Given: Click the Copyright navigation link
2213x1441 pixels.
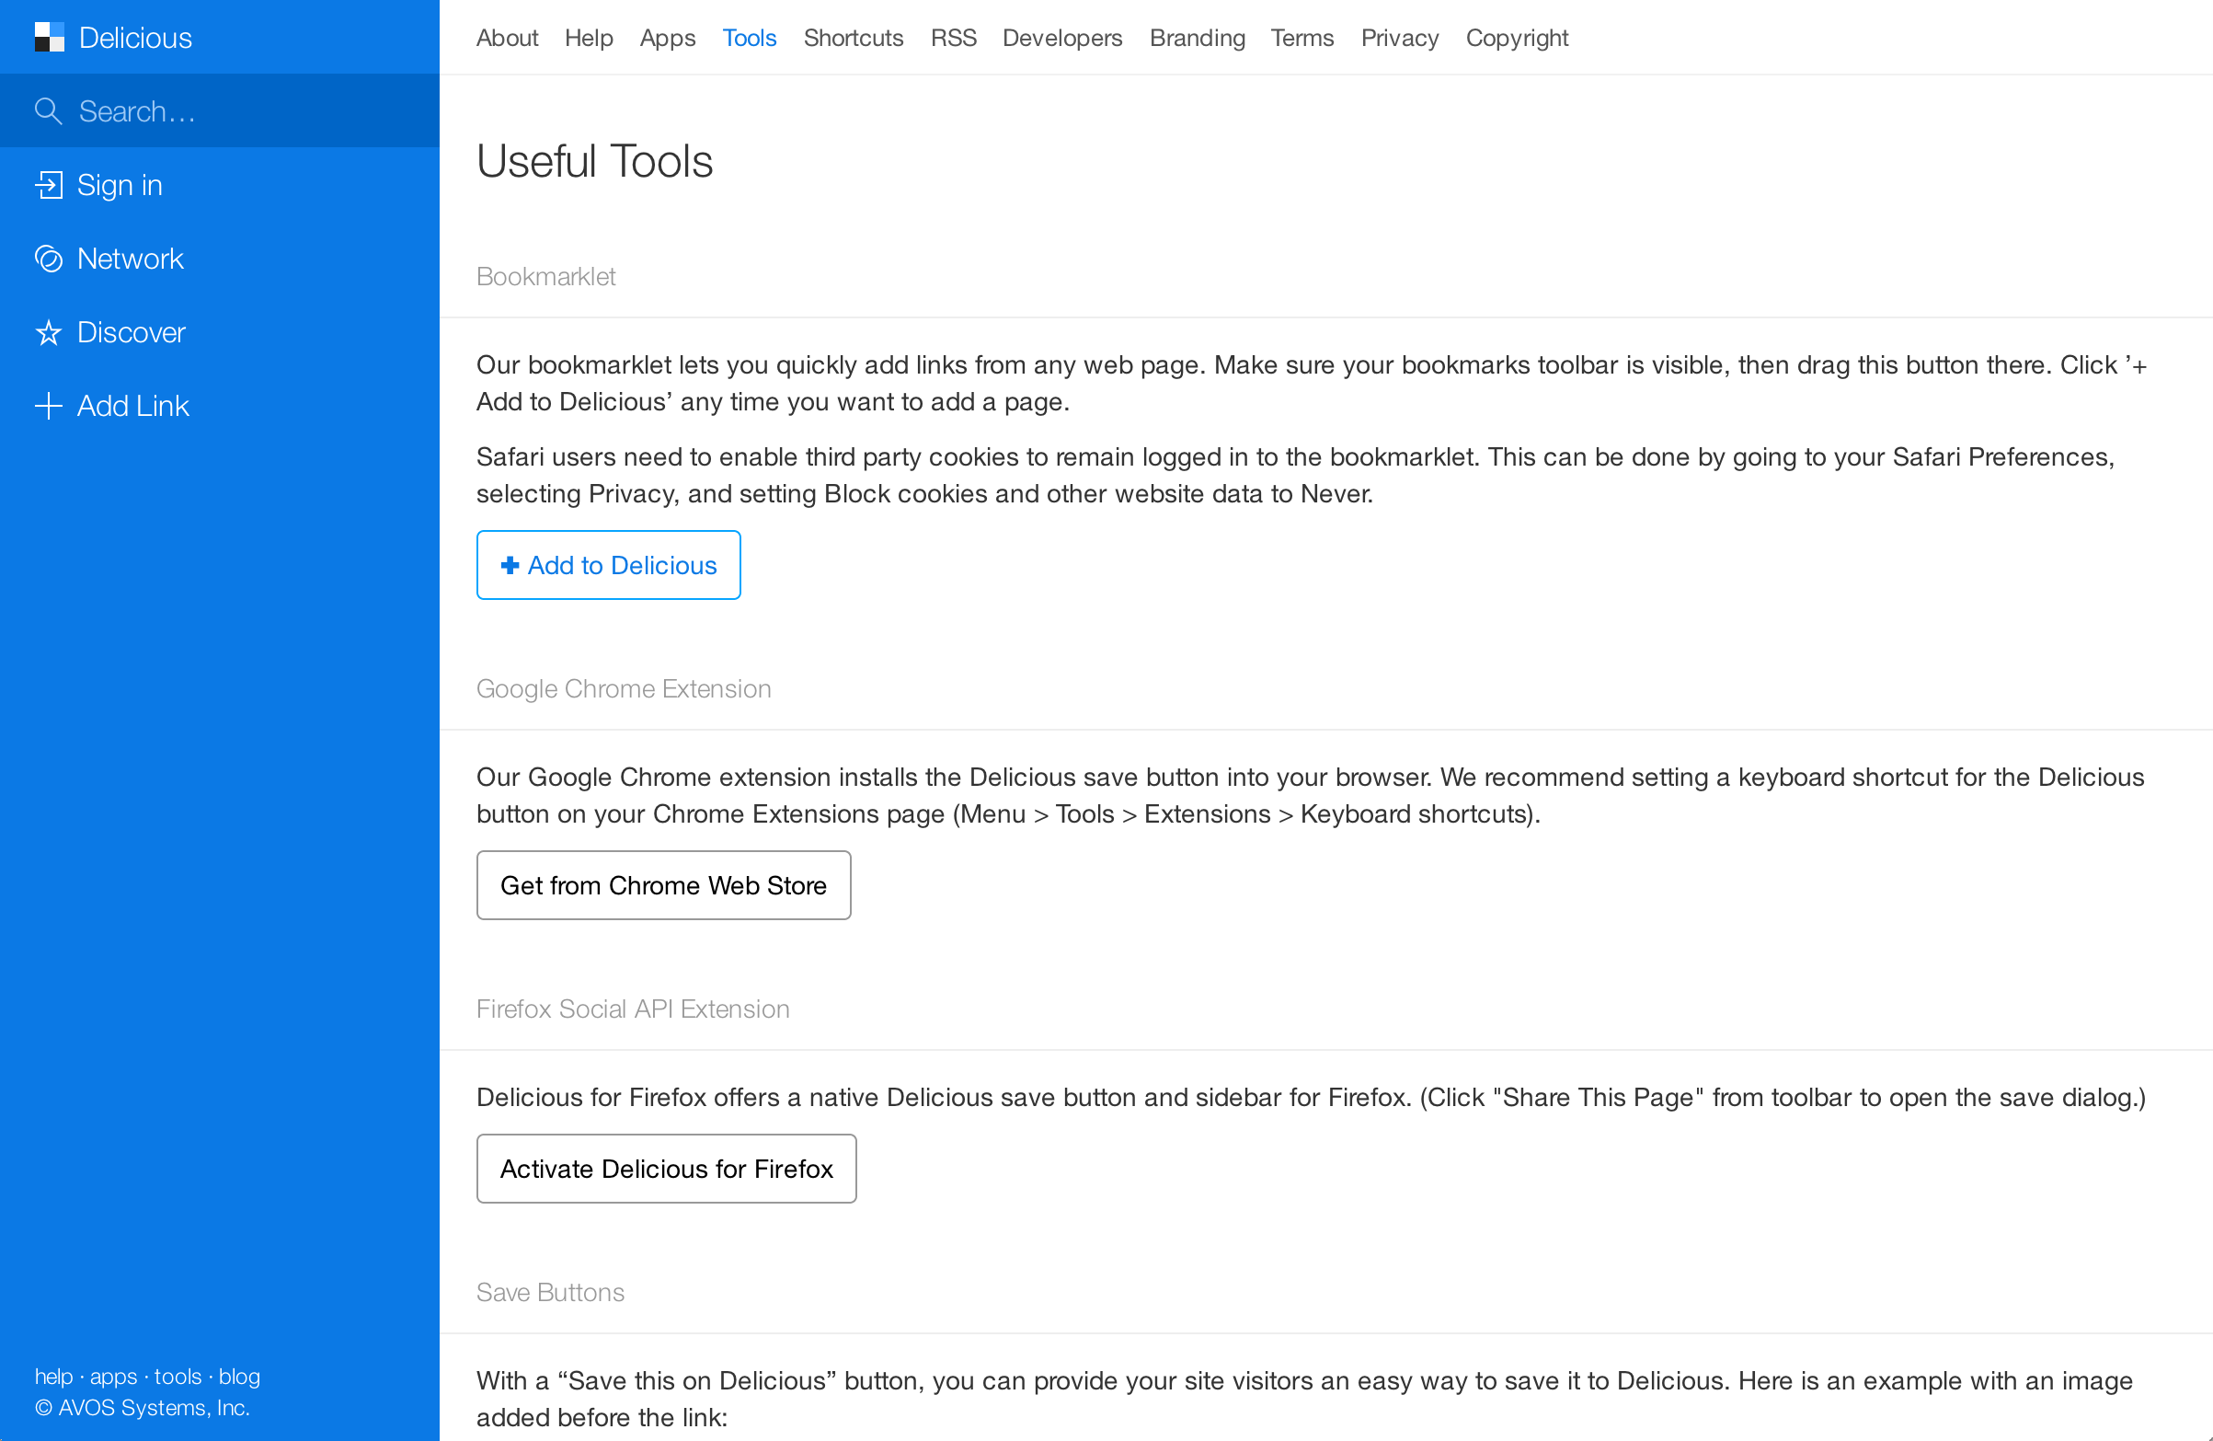Looking at the screenshot, I should 1516,36.
